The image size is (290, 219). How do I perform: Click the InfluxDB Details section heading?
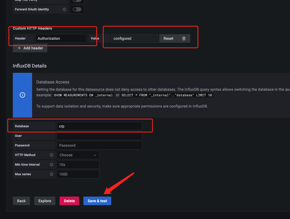tap(30, 66)
